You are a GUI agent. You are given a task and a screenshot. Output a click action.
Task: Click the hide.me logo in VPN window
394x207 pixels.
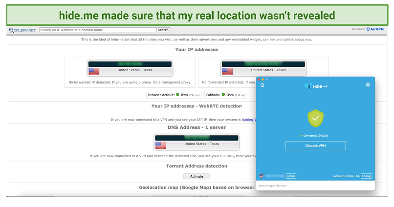click(x=316, y=86)
